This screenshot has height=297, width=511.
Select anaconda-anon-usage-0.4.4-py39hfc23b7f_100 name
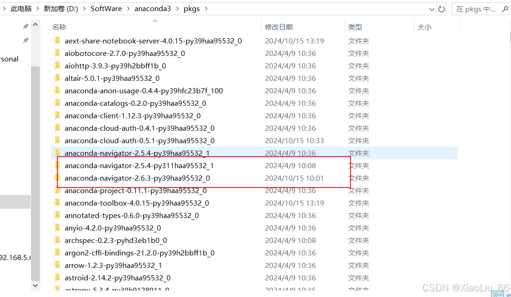[x=144, y=91]
